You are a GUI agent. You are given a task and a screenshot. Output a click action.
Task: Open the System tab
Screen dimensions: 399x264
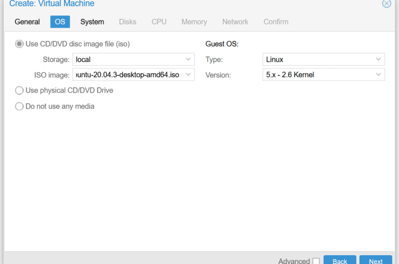click(92, 22)
